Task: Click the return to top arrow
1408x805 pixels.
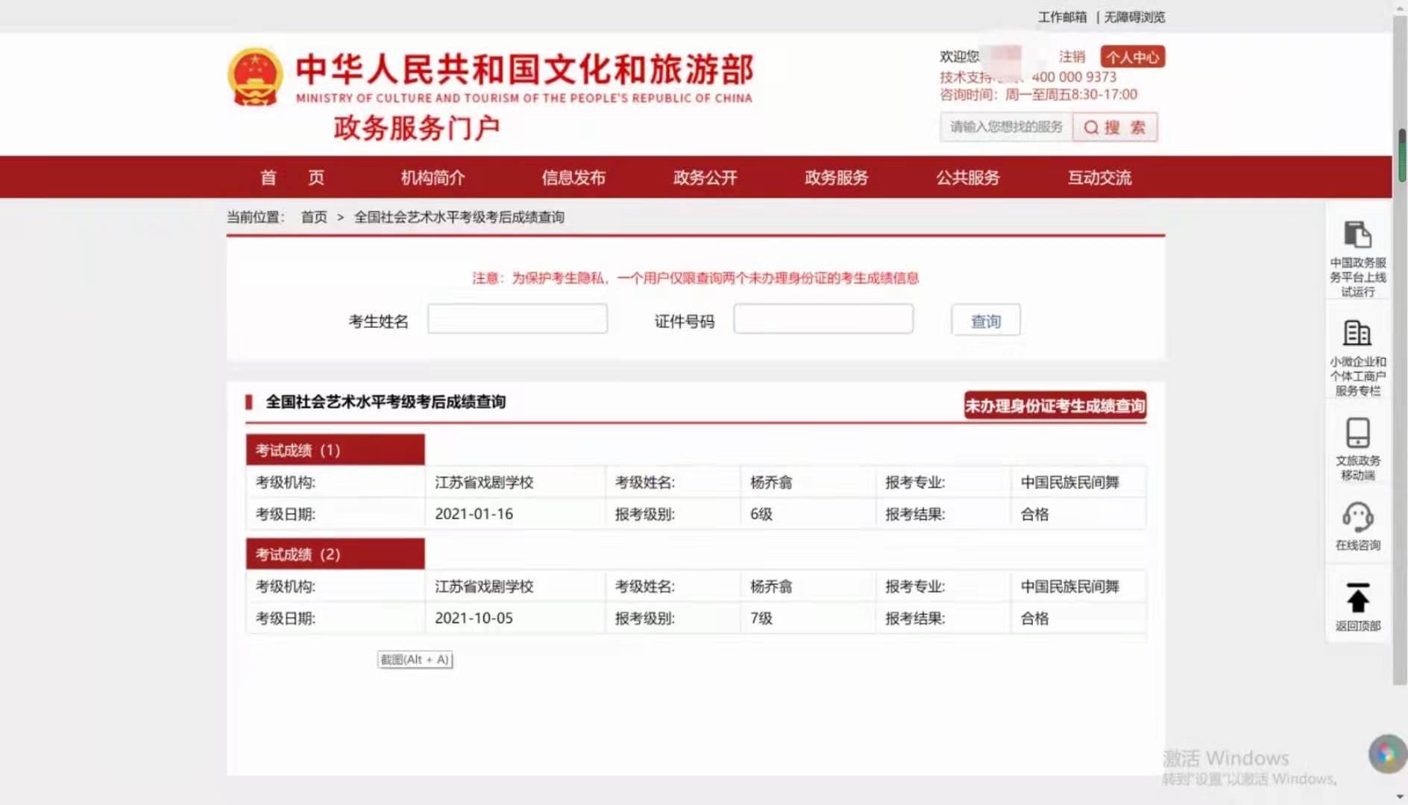Action: (x=1357, y=599)
